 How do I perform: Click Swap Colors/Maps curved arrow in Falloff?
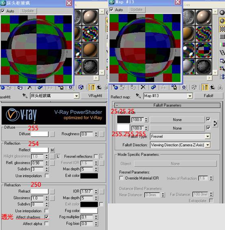pyautogui.click(x=215, y=124)
